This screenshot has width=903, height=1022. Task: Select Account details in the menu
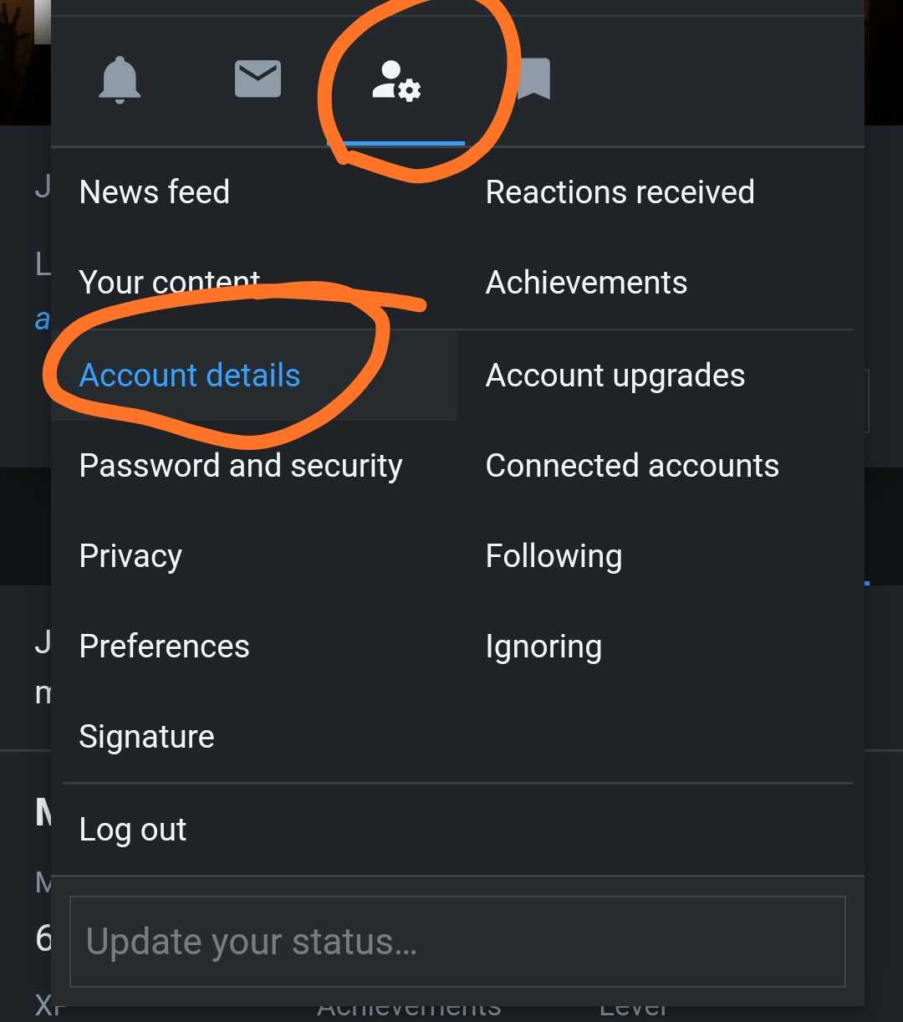pyautogui.click(x=190, y=376)
